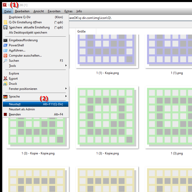Expand the Tools submenu arrow
The width and height of the screenshot is (192, 192).
pos(66,66)
